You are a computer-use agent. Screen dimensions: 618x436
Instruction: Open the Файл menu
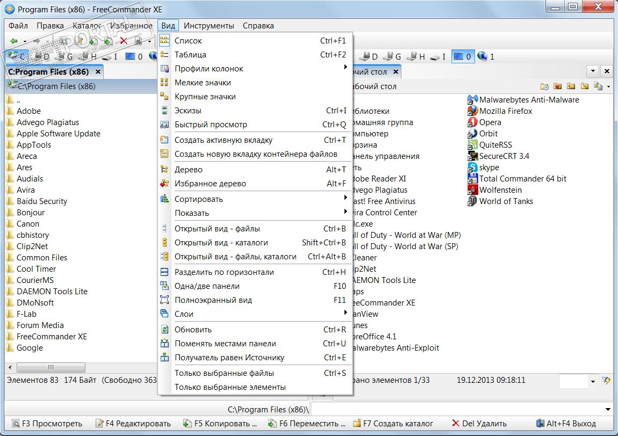click(18, 26)
